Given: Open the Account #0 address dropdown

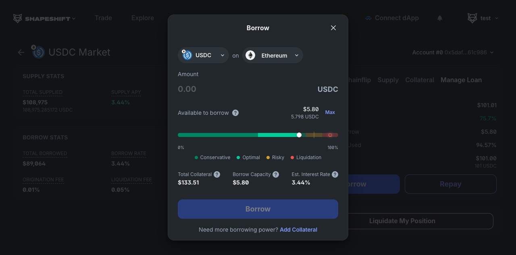Looking at the screenshot, I should tap(491, 52).
